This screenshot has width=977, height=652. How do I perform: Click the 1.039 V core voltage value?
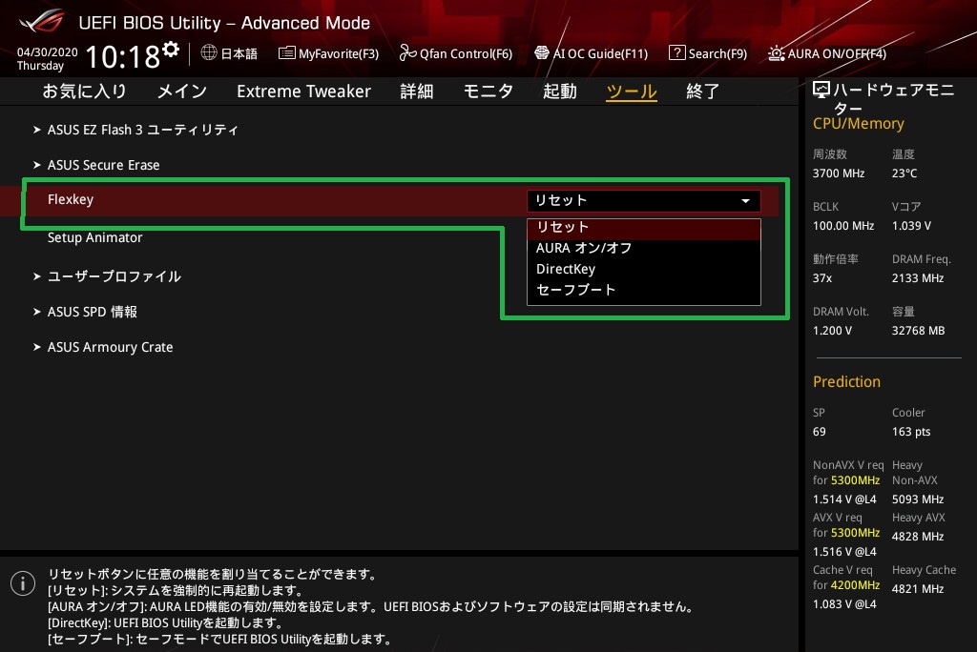click(911, 225)
